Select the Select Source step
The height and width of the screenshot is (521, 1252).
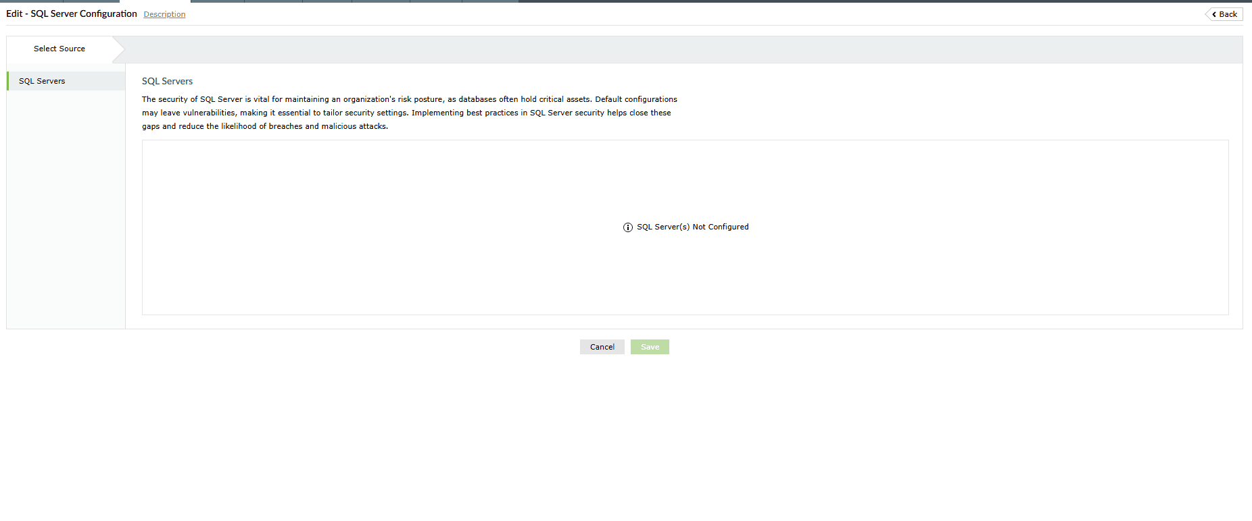click(59, 49)
